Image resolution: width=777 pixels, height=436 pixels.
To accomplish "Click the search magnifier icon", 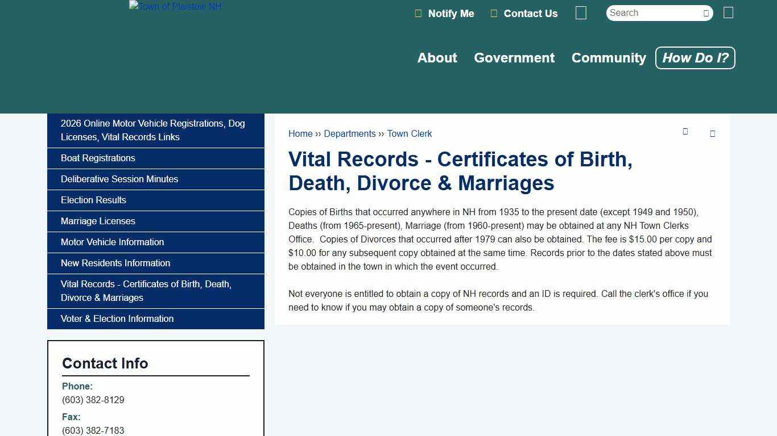I will (705, 12).
